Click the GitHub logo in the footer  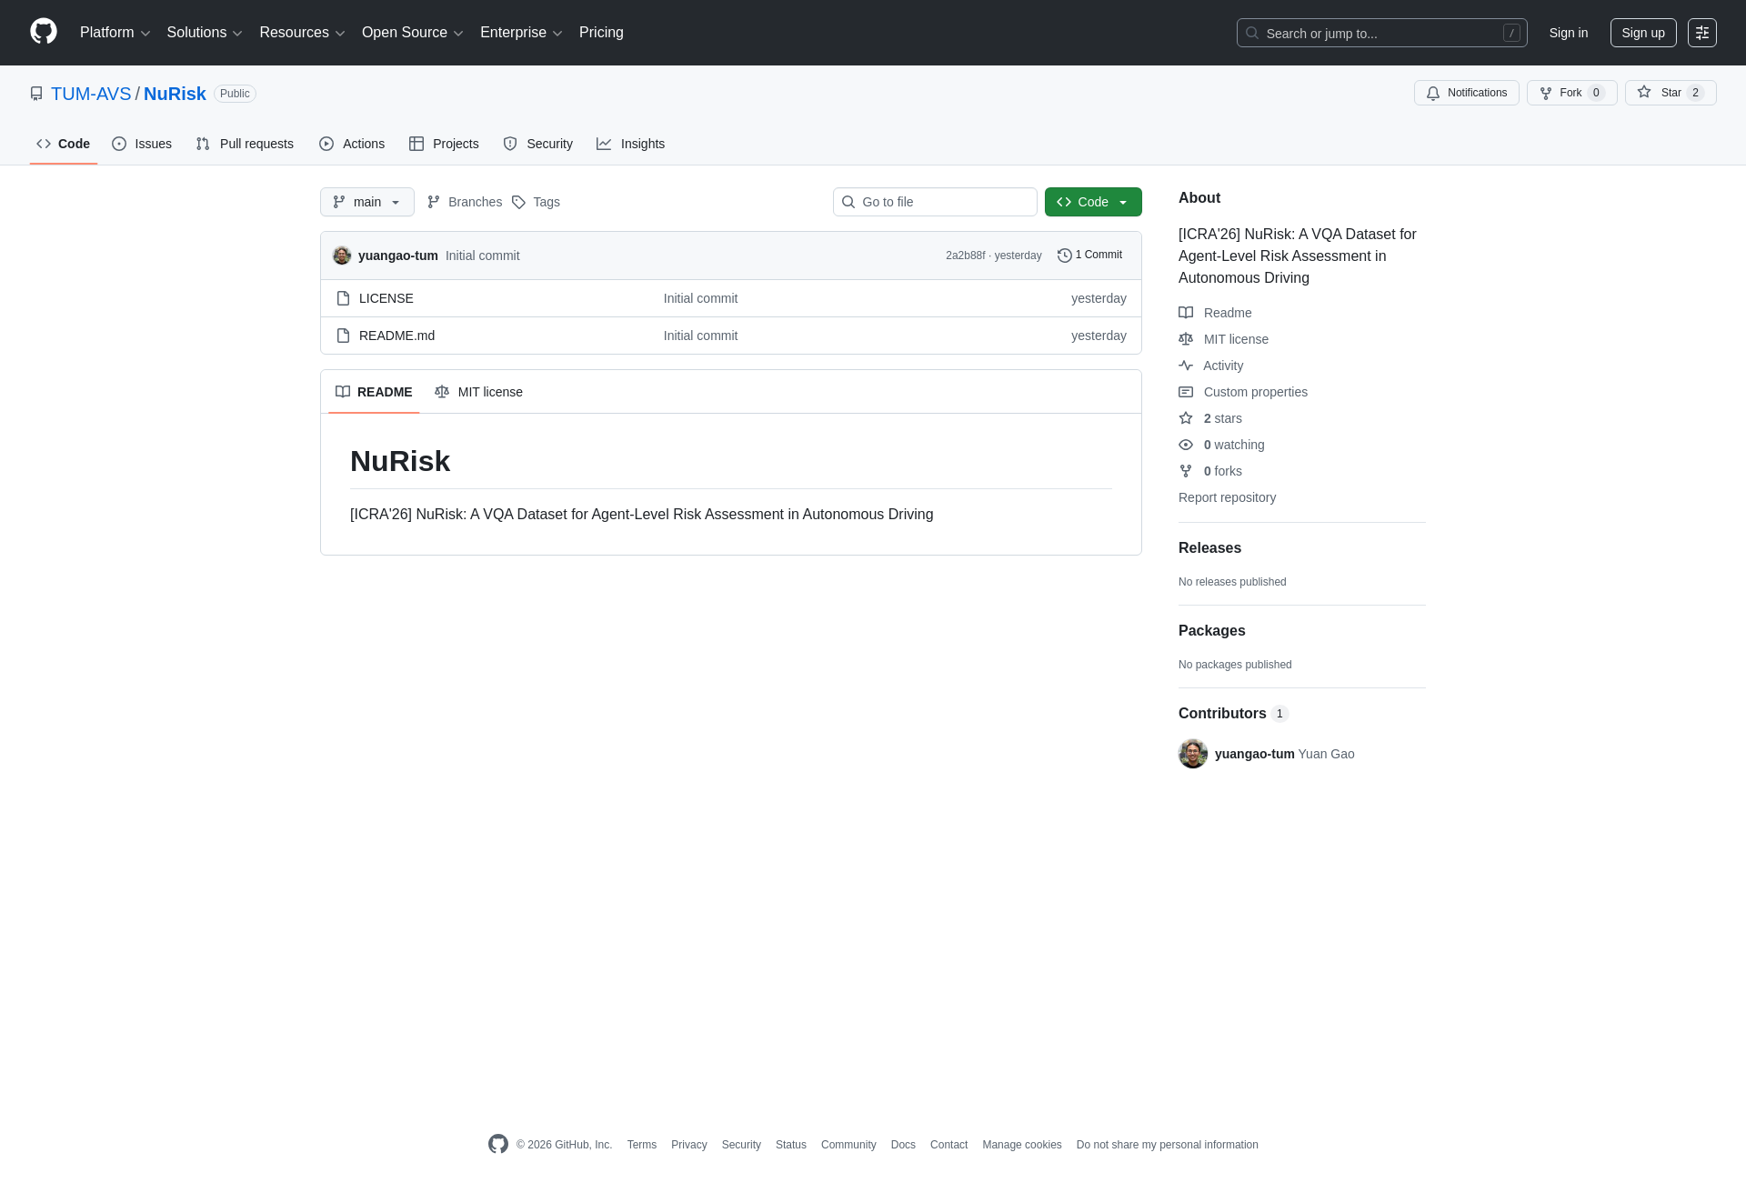[x=498, y=1144]
